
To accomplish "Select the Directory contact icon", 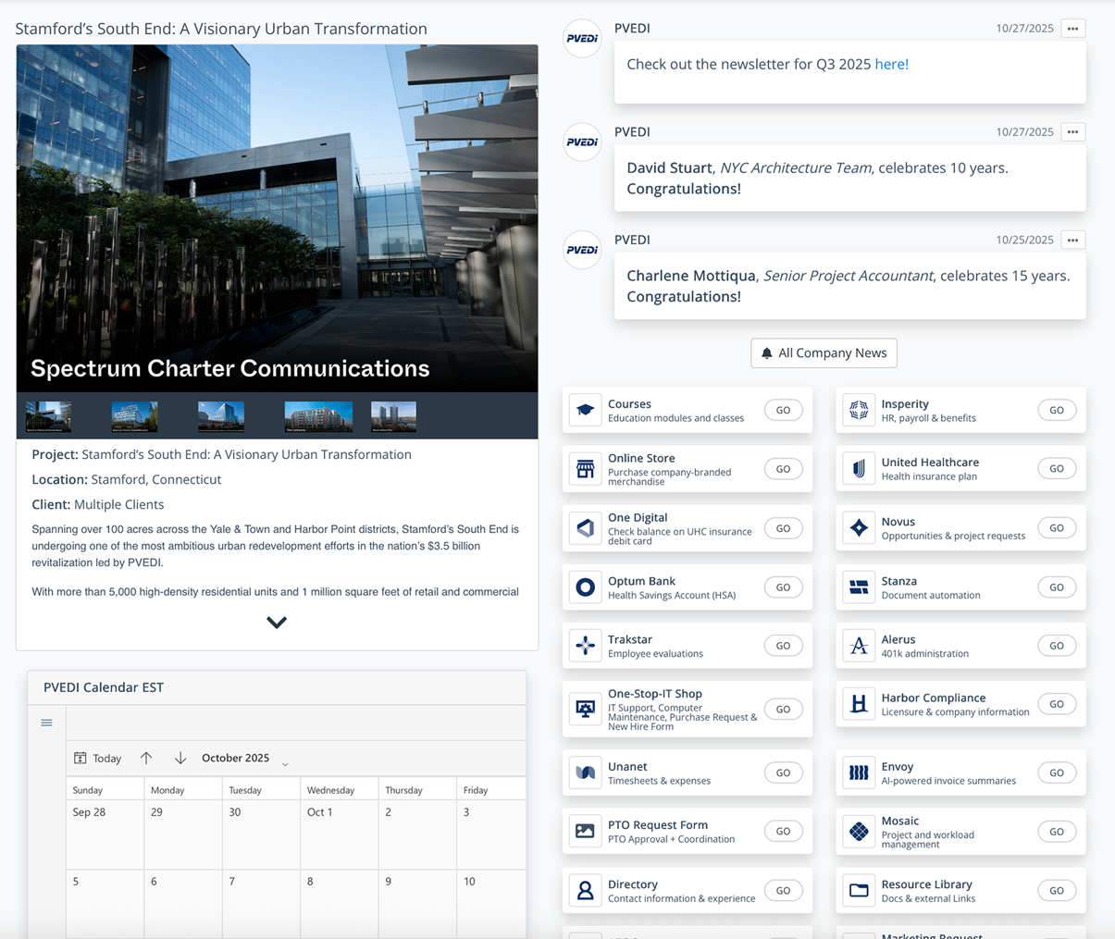I will (585, 890).
